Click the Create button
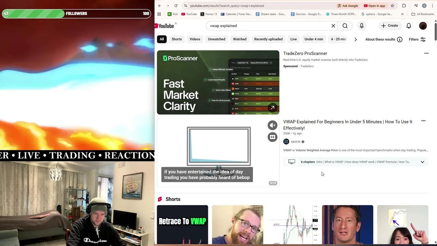Screen dimensions: 437x246 pos(390,26)
